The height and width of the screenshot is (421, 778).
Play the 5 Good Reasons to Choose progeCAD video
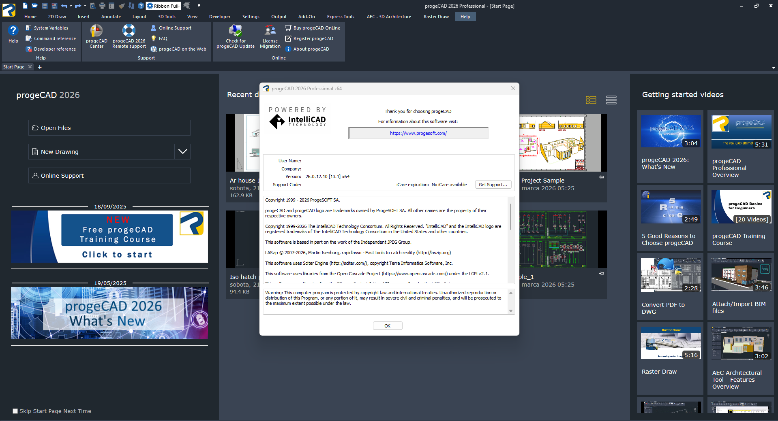pyautogui.click(x=671, y=206)
